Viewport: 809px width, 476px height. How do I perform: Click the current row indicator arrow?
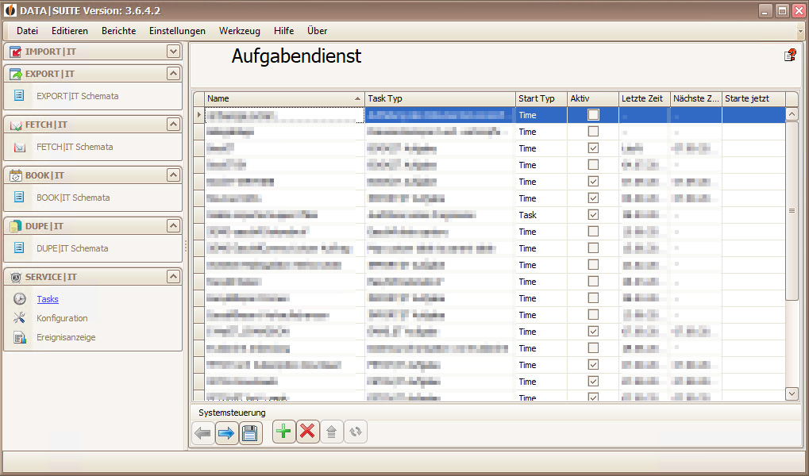(x=199, y=114)
